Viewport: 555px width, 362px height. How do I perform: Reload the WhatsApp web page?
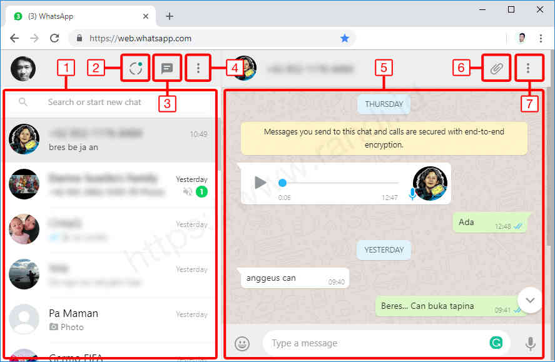pos(54,38)
